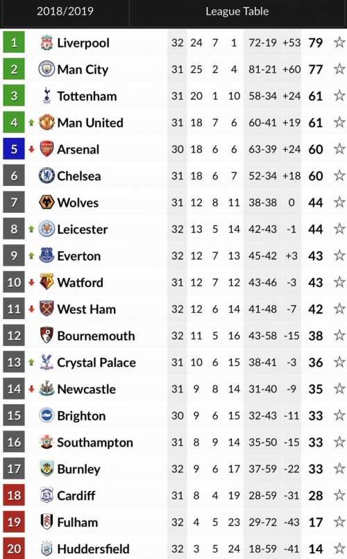This screenshot has height=559, width=347.
Task: Click the Man City club crest
Action: 46,69
